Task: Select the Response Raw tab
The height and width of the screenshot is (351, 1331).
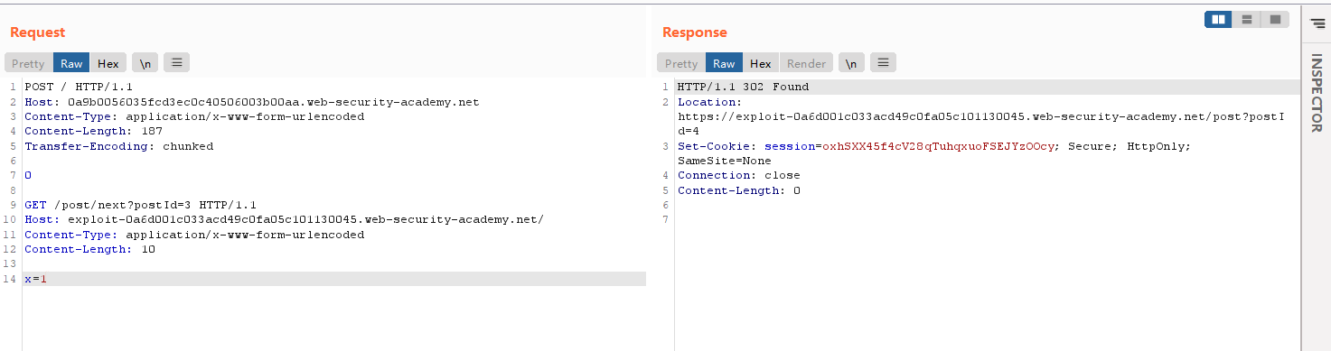Action: pos(724,63)
